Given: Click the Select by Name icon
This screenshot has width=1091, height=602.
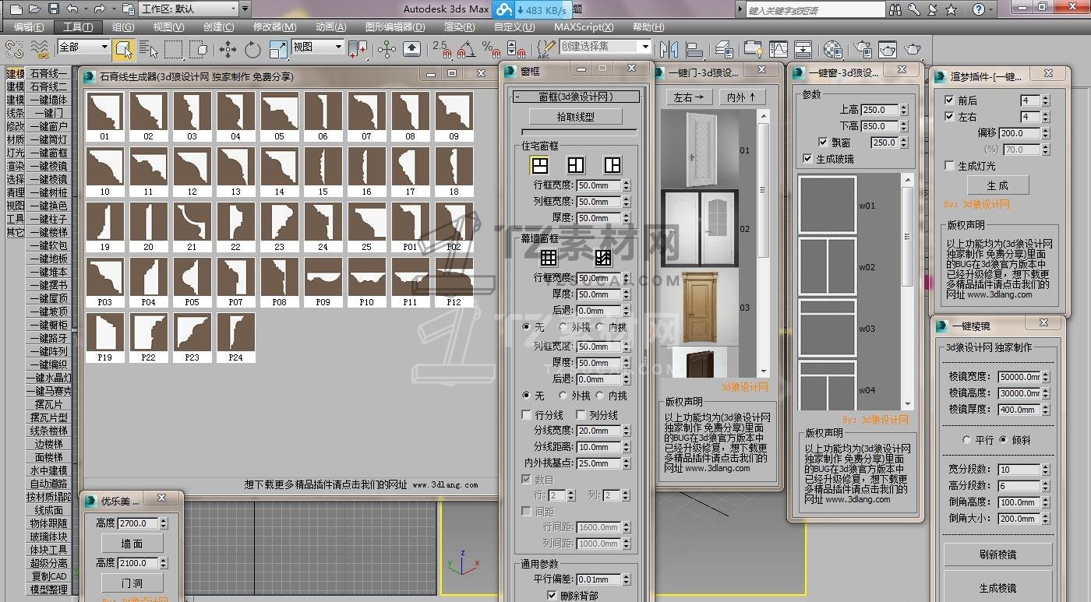Looking at the screenshot, I should click(x=147, y=50).
